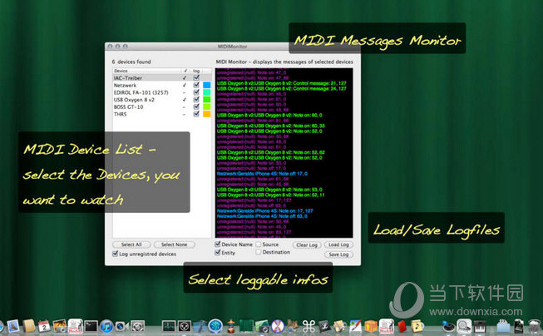Open the brush and picture icon in the dock
The width and height of the screenshot is (543, 336).
tap(355, 326)
